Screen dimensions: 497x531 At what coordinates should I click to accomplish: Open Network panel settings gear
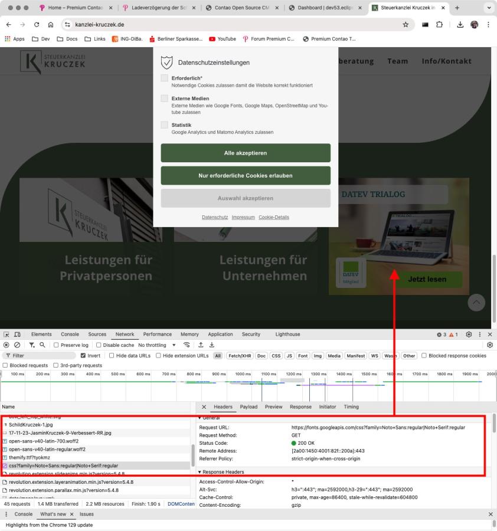coord(490,345)
